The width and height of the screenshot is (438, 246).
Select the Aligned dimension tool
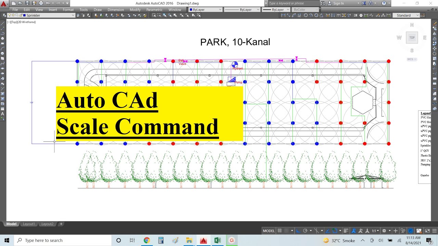[x=288, y=15]
